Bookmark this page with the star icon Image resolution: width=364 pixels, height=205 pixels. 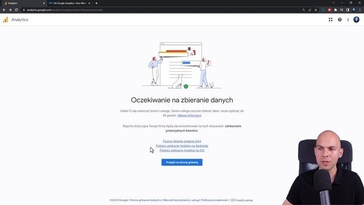coord(316,10)
